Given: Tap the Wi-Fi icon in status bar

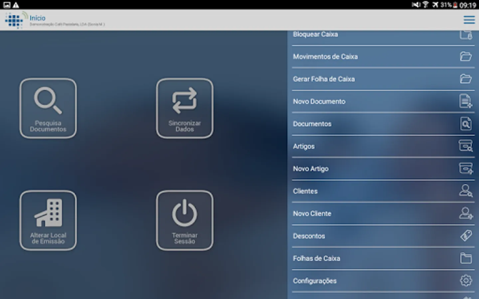Looking at the screenshot, I should click(x=425, y=5).
